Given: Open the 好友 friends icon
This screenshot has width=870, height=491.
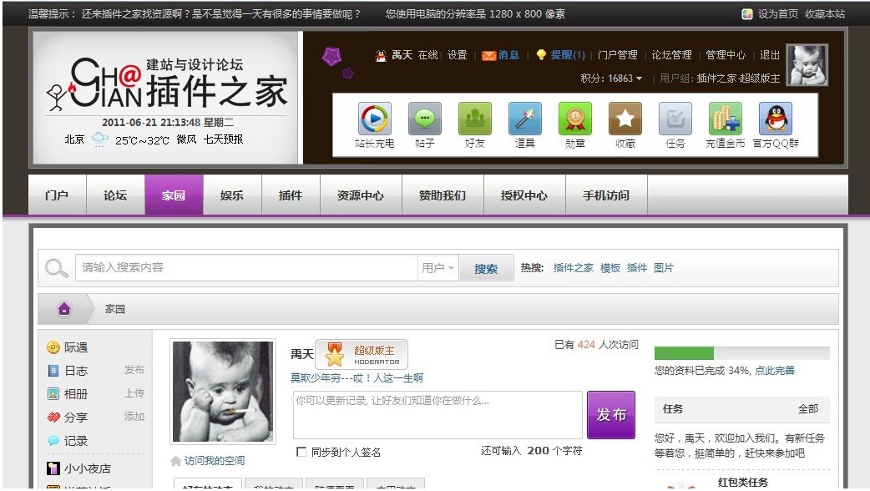Looking at the screenshot, I should pos(475,119).
